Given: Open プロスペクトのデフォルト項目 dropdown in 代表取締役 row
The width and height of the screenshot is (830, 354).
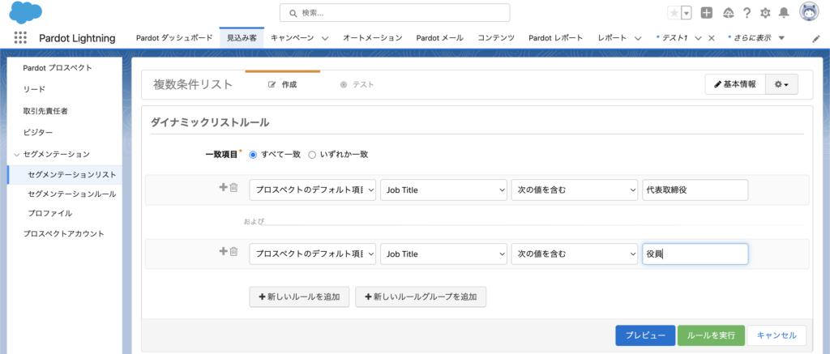Looking at the screenshot, I should [313, 190].
